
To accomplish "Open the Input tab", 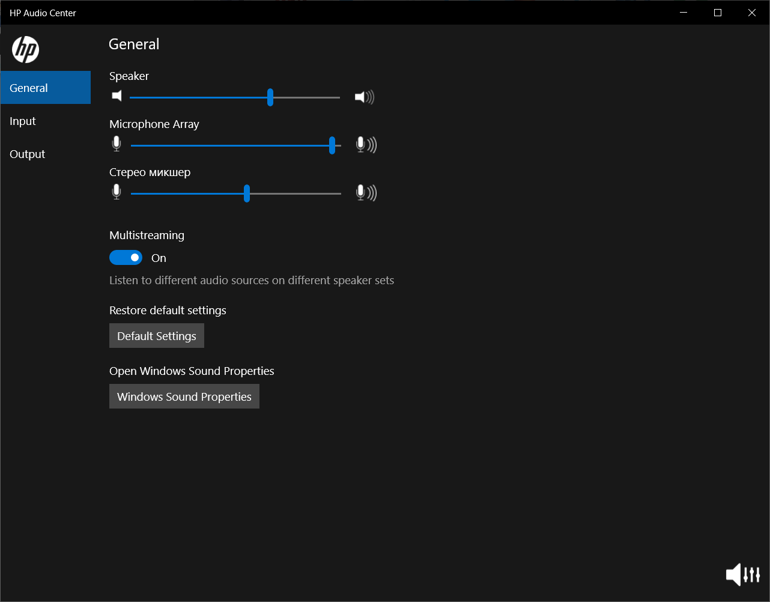I will [23, 121].
